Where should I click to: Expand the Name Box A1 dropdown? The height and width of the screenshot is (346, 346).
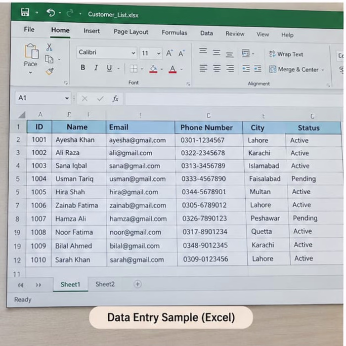point(67,98)
